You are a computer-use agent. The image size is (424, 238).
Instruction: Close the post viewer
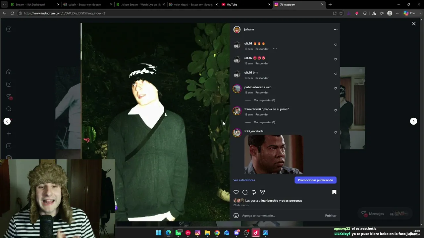(x=414, y=23)
